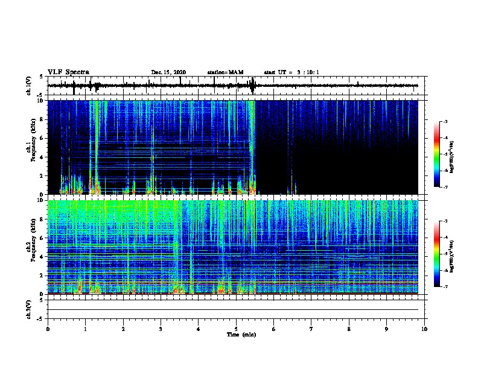Click time axis tick label "7"
The height and width of the screenshot is (369, 478).
pyautogui.click(x=311, y=329)
